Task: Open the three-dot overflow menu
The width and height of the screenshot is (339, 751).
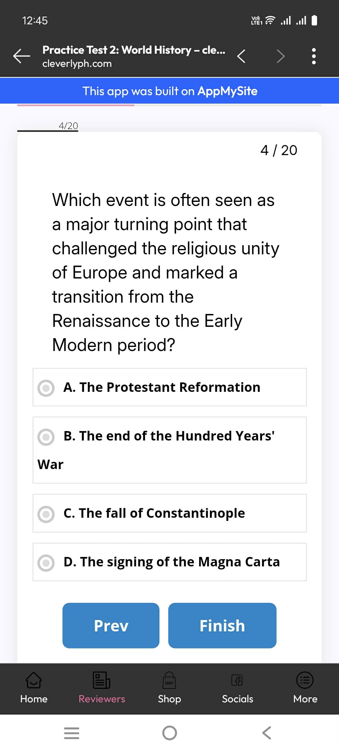Action: pos(313,57)
